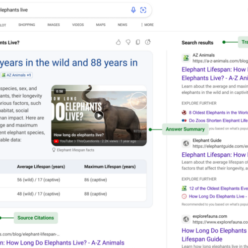Open the Elephant Guide lifespan result title

215,155
